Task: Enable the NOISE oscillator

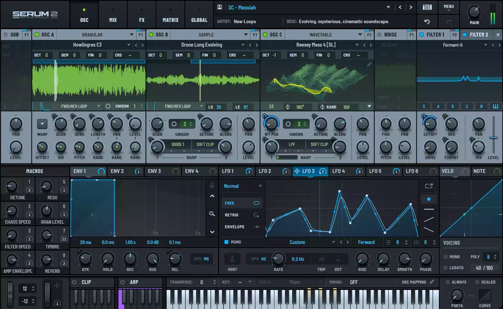Action: click(379, 35)
